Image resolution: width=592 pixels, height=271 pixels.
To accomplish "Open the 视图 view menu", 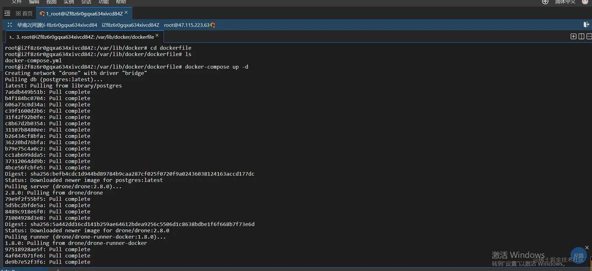I will click(52, 2).
